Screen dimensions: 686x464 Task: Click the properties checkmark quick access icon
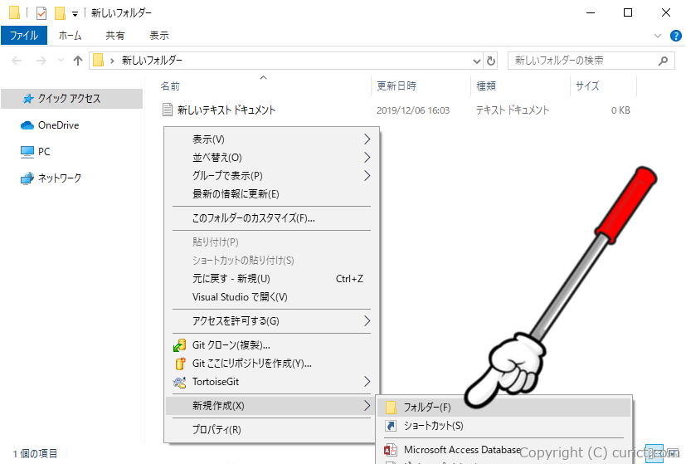tap(41, 13)
